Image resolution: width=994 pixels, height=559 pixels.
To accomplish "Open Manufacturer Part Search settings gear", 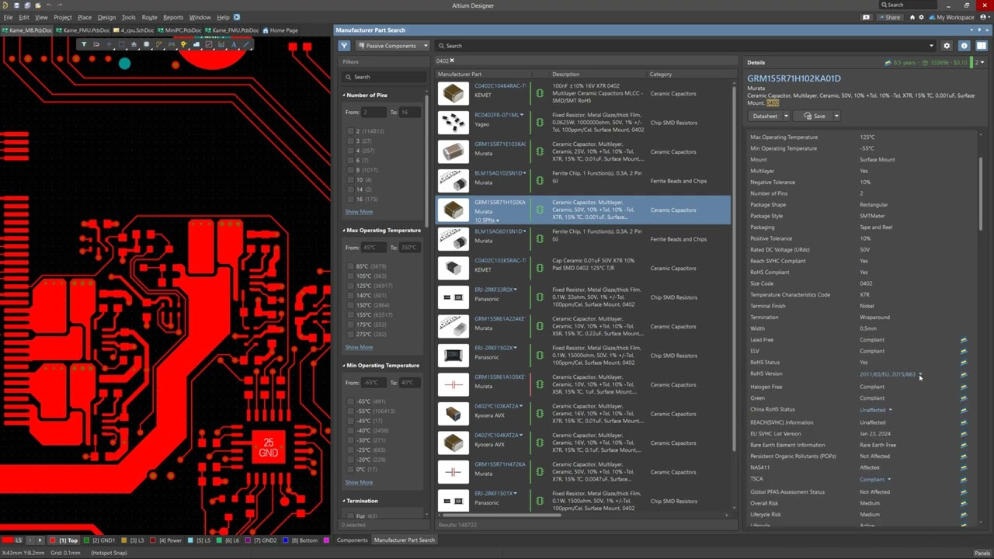I will click(x=946, y=46).
